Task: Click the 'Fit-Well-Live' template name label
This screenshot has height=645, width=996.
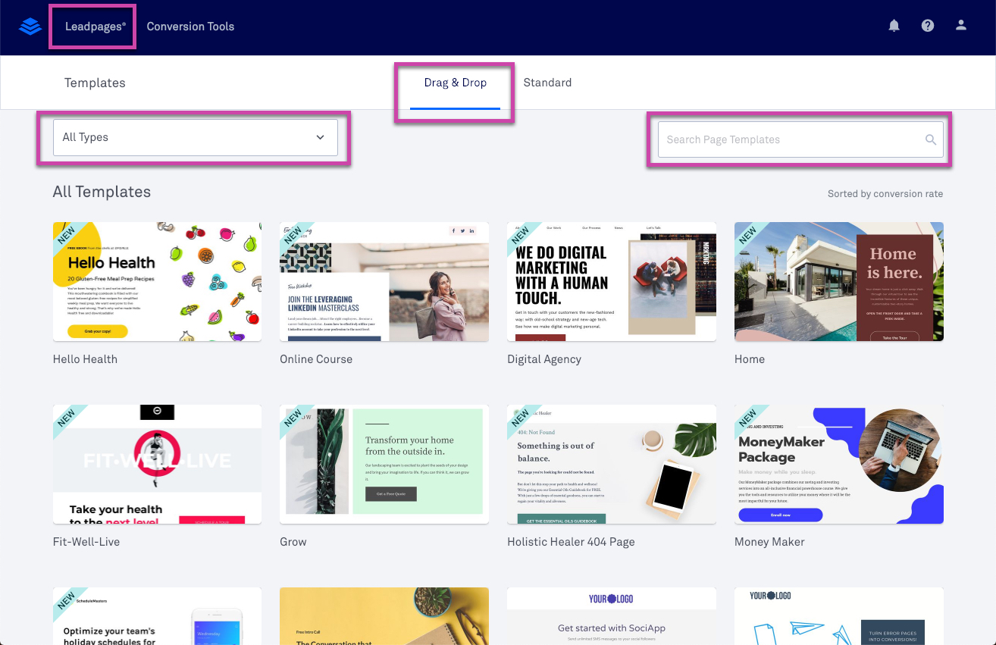Action: [86, 542]
